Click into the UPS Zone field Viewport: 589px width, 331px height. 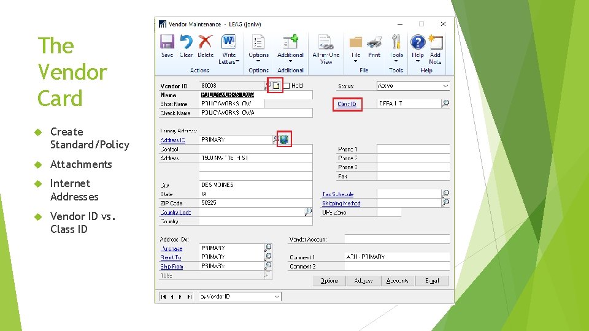[389, 212]
